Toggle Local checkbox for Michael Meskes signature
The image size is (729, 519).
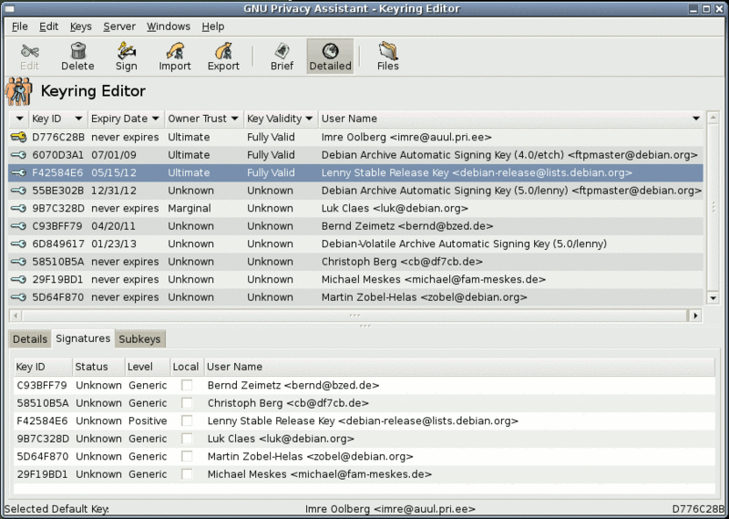[x=187, y=473]
